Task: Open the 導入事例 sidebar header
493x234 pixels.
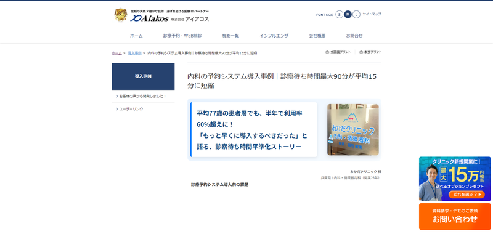Action: point(143,76)
